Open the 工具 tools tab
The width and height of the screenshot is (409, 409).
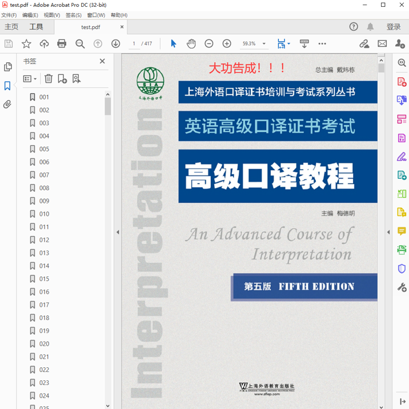coord(36,27)
